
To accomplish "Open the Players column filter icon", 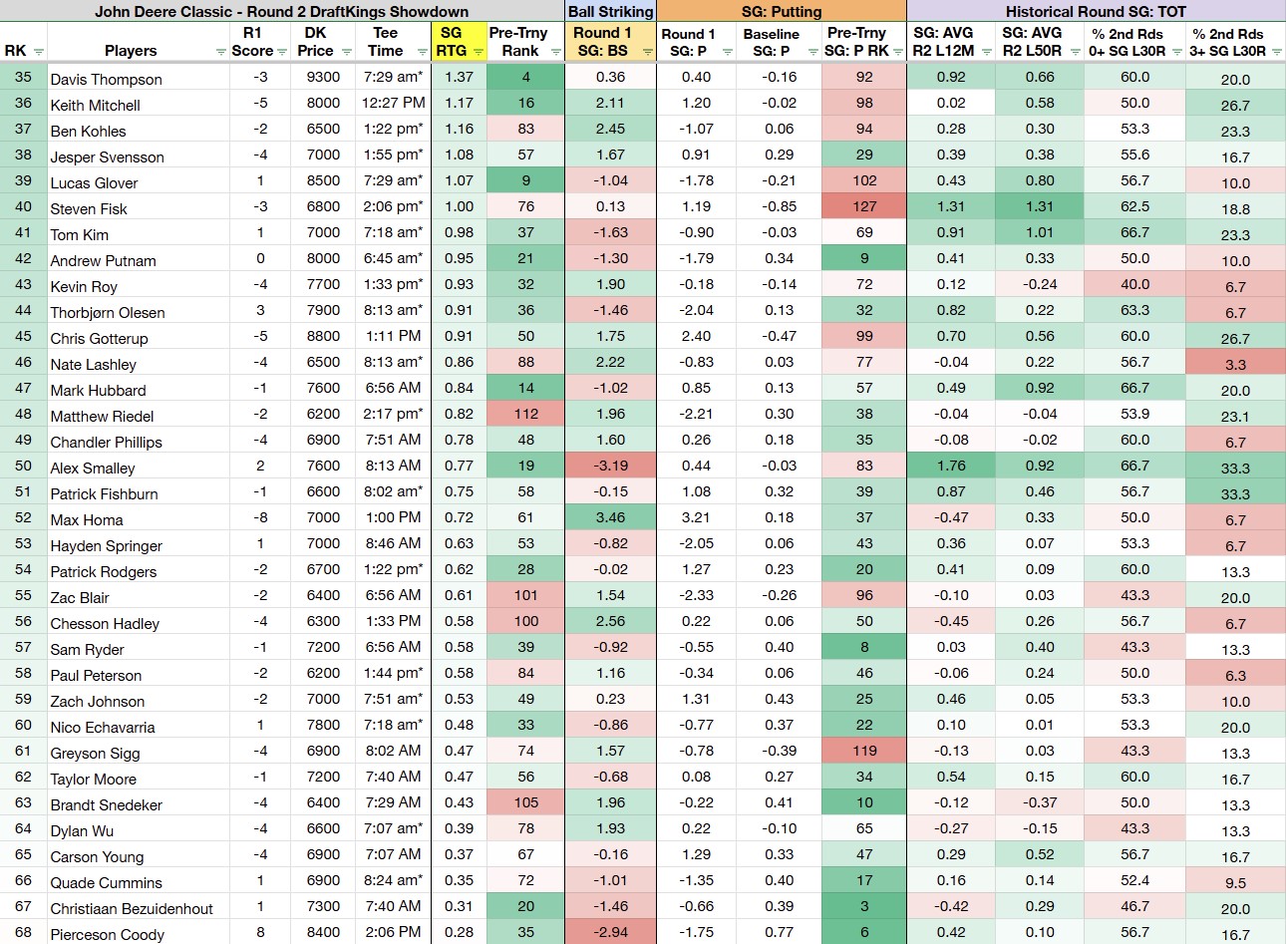I will click(x=220, y=51).
